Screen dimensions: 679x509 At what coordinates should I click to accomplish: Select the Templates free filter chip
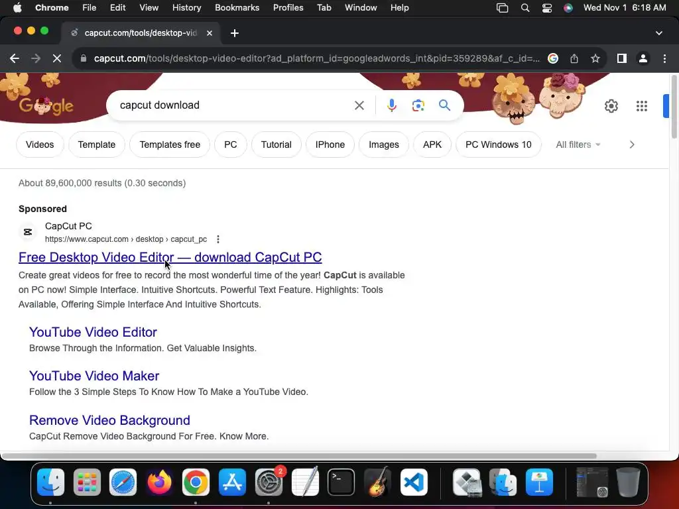point(170,144)
